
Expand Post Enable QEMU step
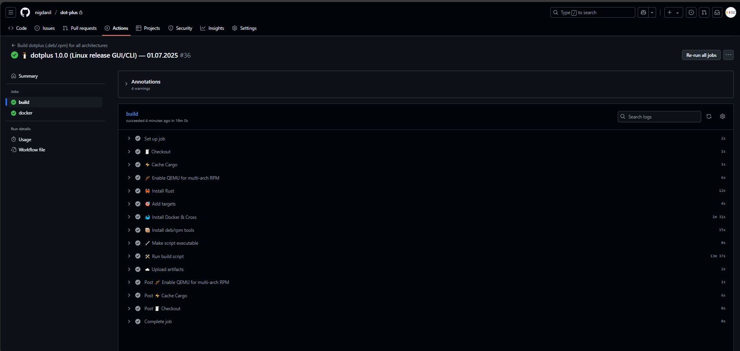click(426, 282)
